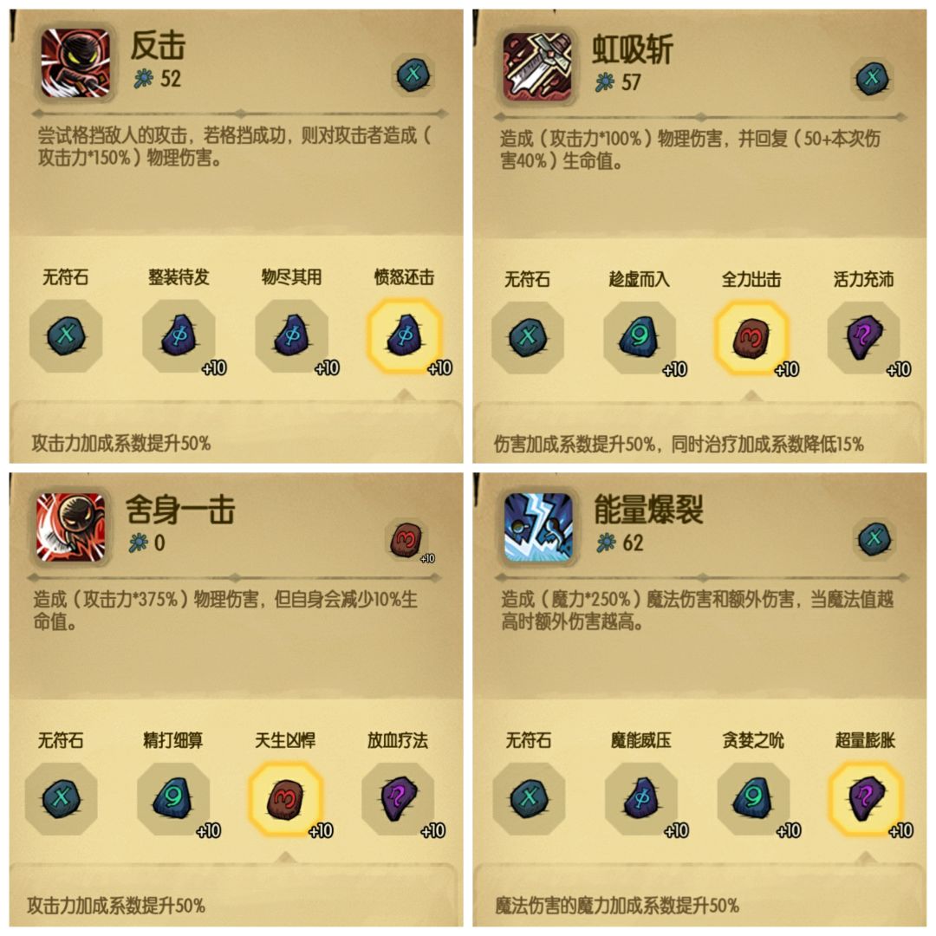Click the 无符石 option under 能量爆裂

[x=529, y=798]
